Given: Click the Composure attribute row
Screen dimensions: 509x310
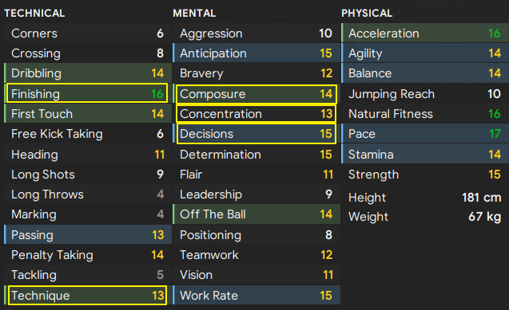Looking at the screenshot, I should (256, 94).
